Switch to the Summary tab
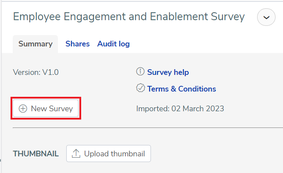Image resolution: width=283 pixels, height=173 pixels. [36, 44]
